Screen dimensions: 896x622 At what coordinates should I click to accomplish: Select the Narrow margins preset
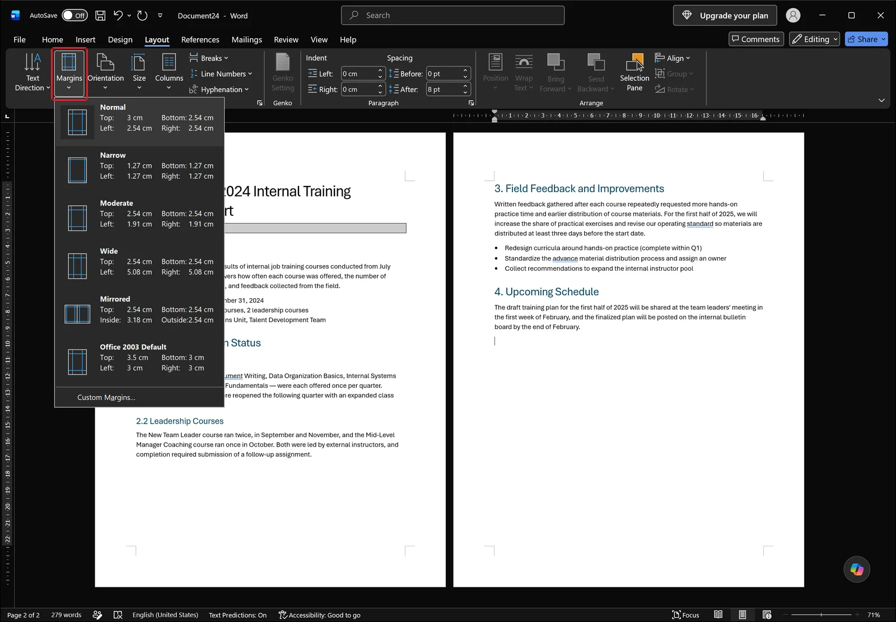pyautogui.click(x=139, y=170)
